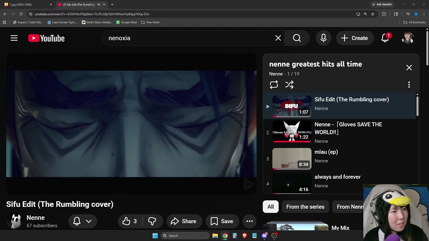429x241 pixels.
Task: Click the address bar URL
Action: pos(92,14)
